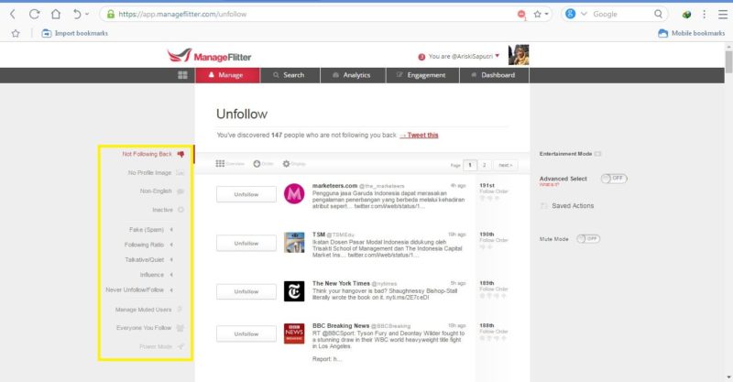The image size is (733, 382).
Task: Click the Inactive circle icon
Action: [x=181, y=210]
